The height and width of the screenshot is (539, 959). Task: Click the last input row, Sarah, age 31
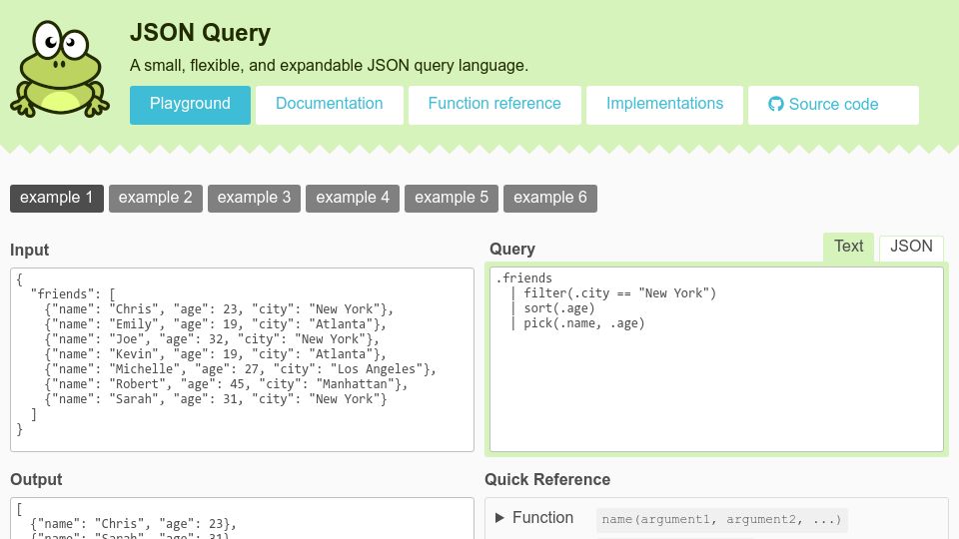216,399
